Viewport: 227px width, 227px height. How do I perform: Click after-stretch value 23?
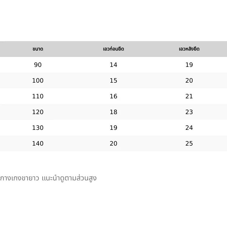click(189, 112)
